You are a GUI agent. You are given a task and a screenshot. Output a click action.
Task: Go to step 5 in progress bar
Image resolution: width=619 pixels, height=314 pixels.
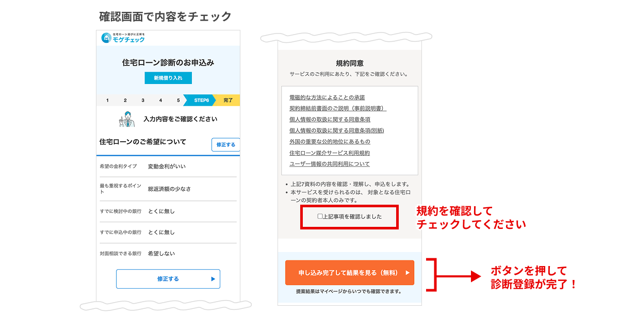coord(178,100)
